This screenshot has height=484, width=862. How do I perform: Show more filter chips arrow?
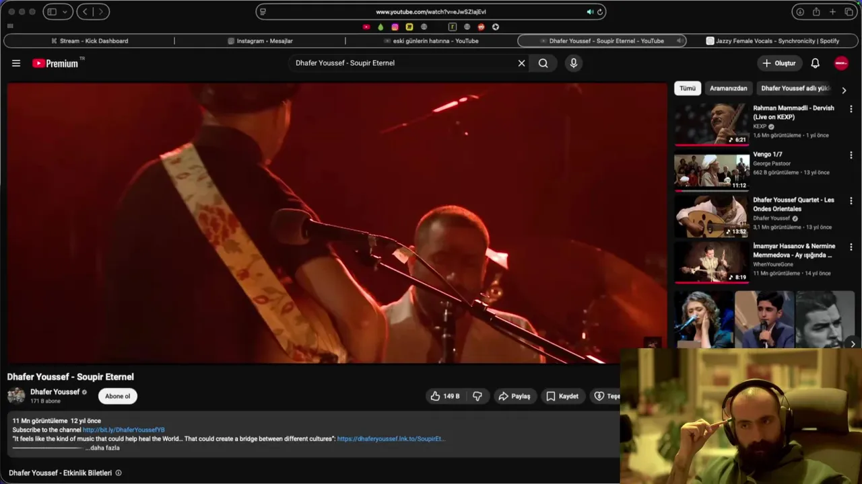tap(844, 90)
